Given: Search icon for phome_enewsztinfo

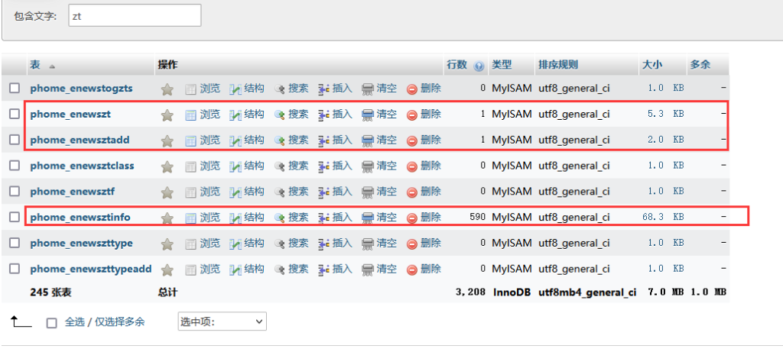Looking at the screenshot, I should coord(280,218).
